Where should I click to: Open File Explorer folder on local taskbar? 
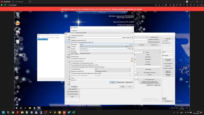pyautogui.click(x=22, y=112)
